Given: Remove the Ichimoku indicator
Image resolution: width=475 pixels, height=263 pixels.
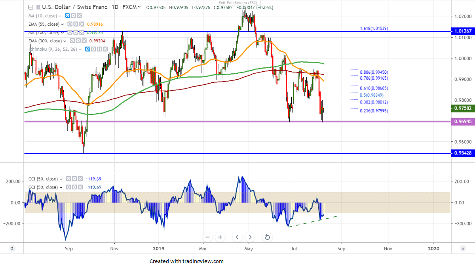Looking at the screenshot, I should [105, 49].
